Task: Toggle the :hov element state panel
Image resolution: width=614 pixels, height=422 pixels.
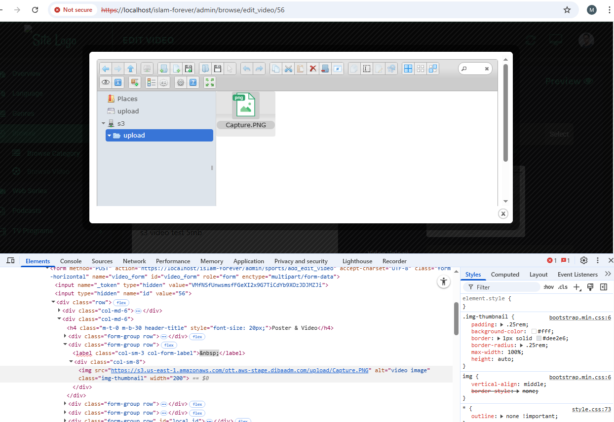Action: point(548,287)
